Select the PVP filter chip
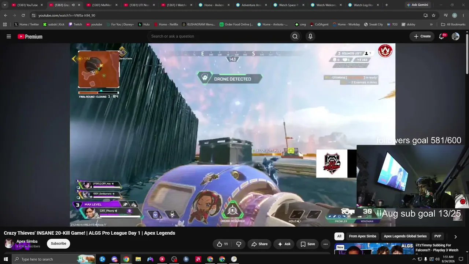The width and height of the screenshot is (469, 264). click(437, 236)
